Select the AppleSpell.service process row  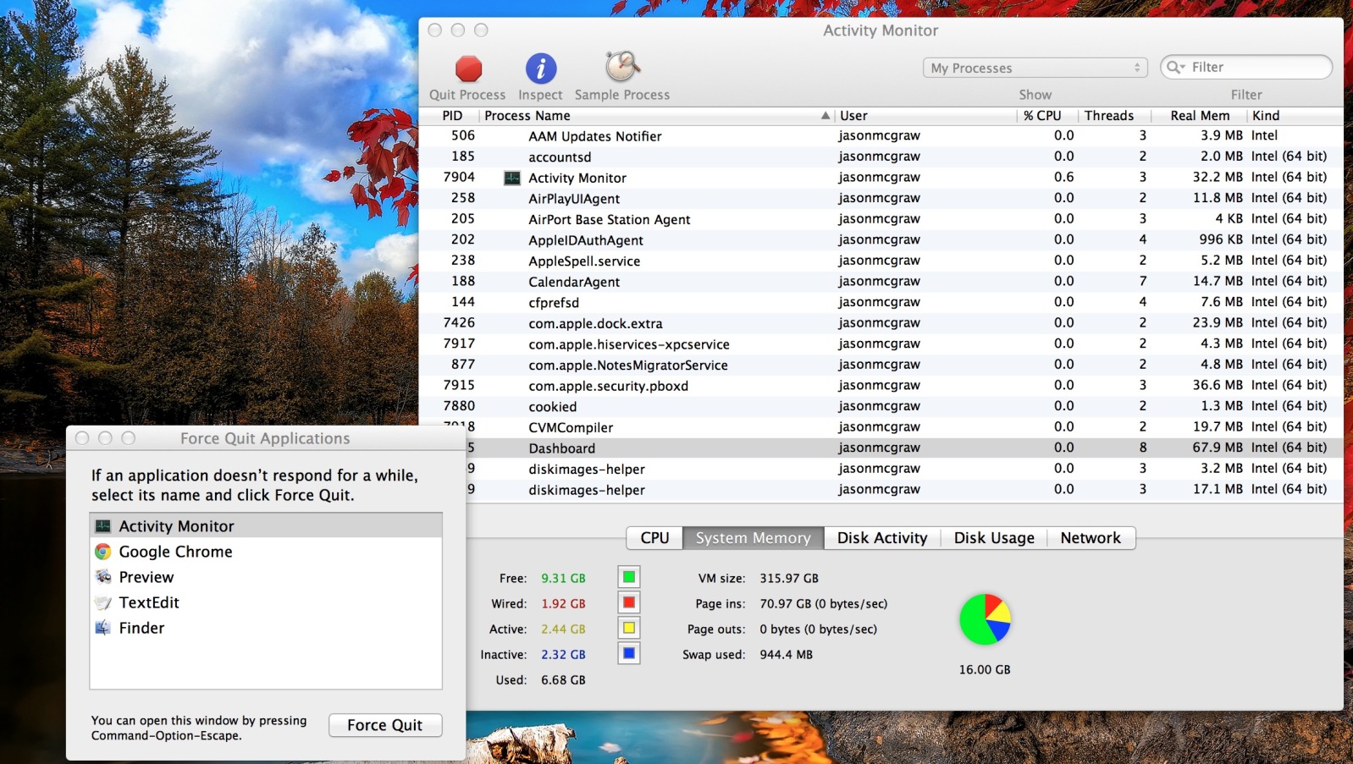click(x=881, y=261)
